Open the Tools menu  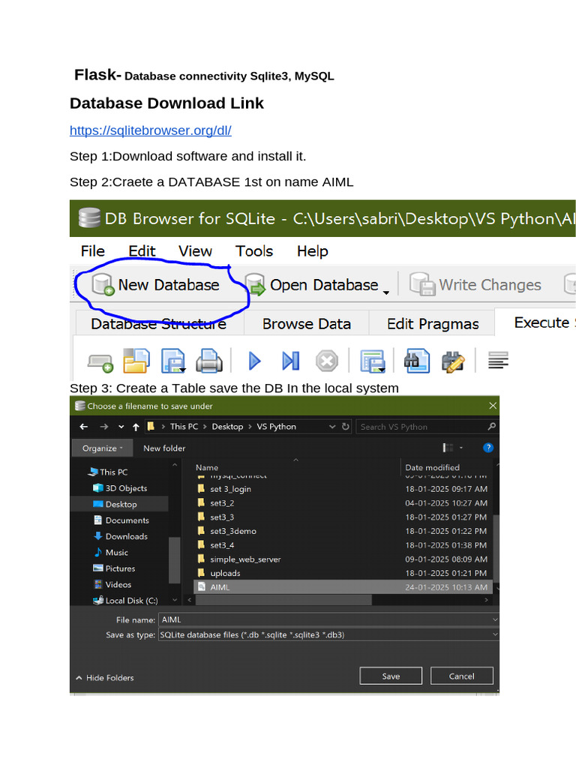[254, 251]
